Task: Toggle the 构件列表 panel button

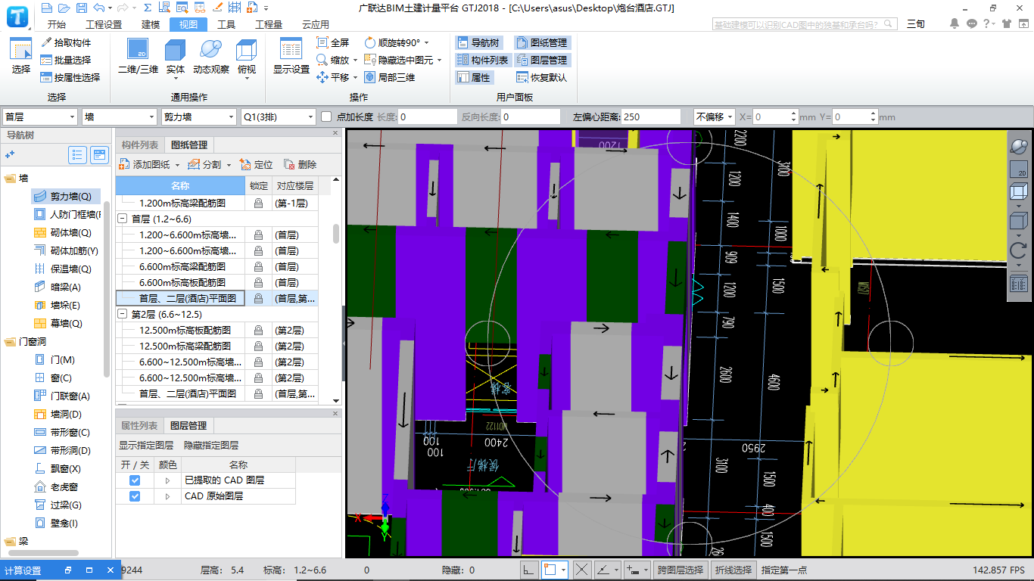Action: pyautogui.click(x=482, y=60)
